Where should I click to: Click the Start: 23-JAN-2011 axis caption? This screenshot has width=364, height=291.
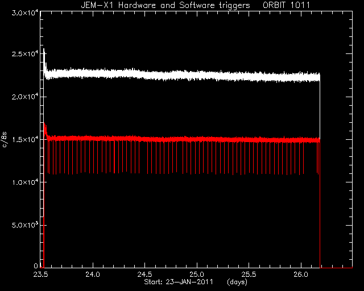click(x=178, y=282)
